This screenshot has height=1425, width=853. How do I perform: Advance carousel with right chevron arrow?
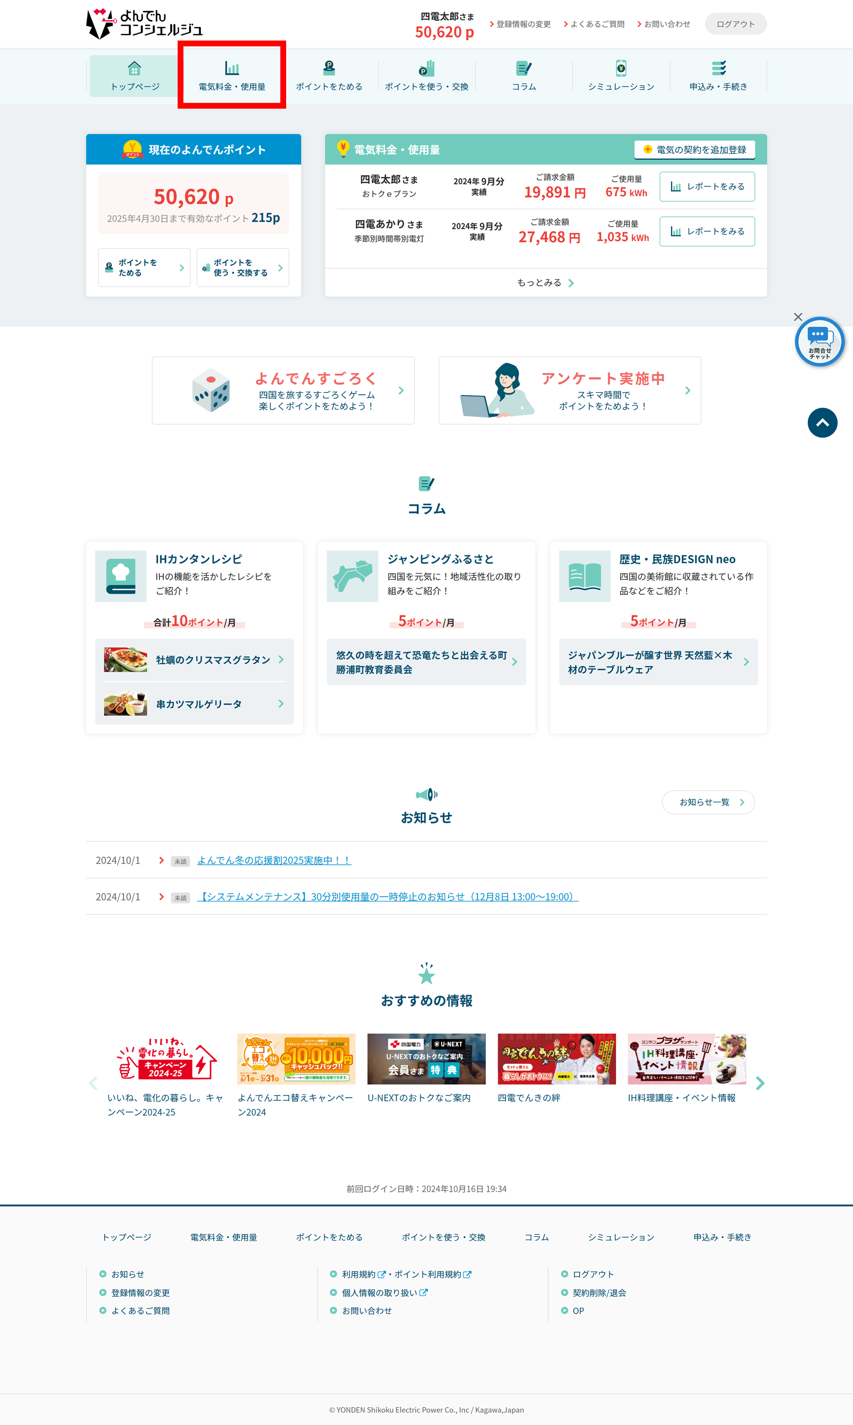coord(760,1083)
